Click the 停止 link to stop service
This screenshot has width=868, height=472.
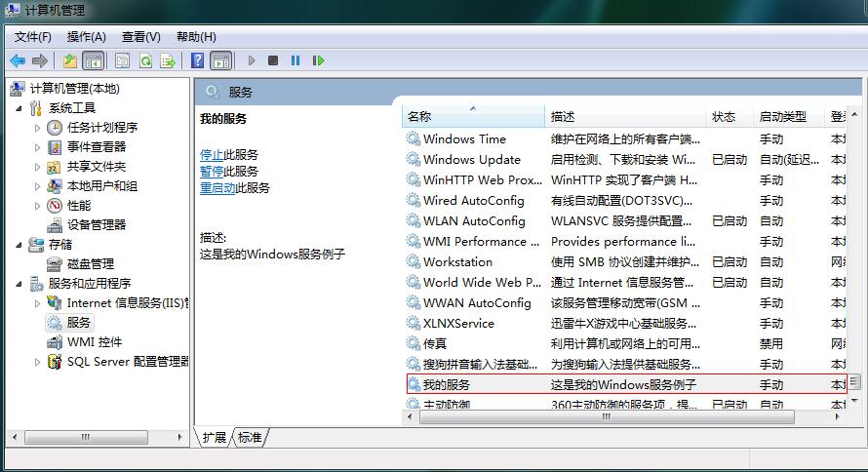coord(212,155)
